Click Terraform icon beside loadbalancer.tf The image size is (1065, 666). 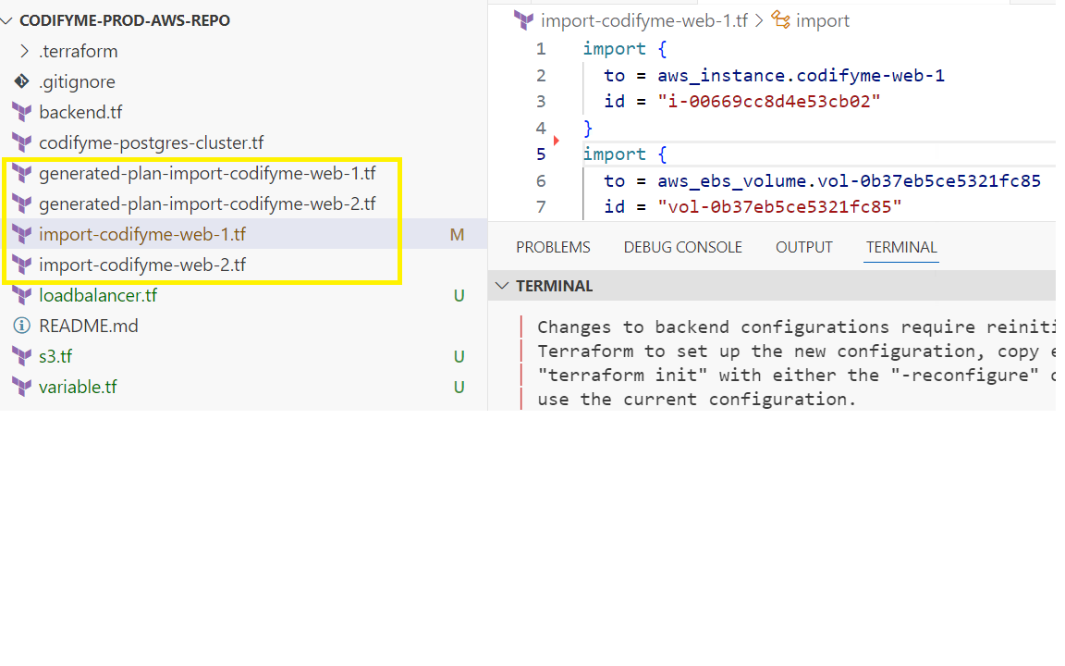click(21, 296)
